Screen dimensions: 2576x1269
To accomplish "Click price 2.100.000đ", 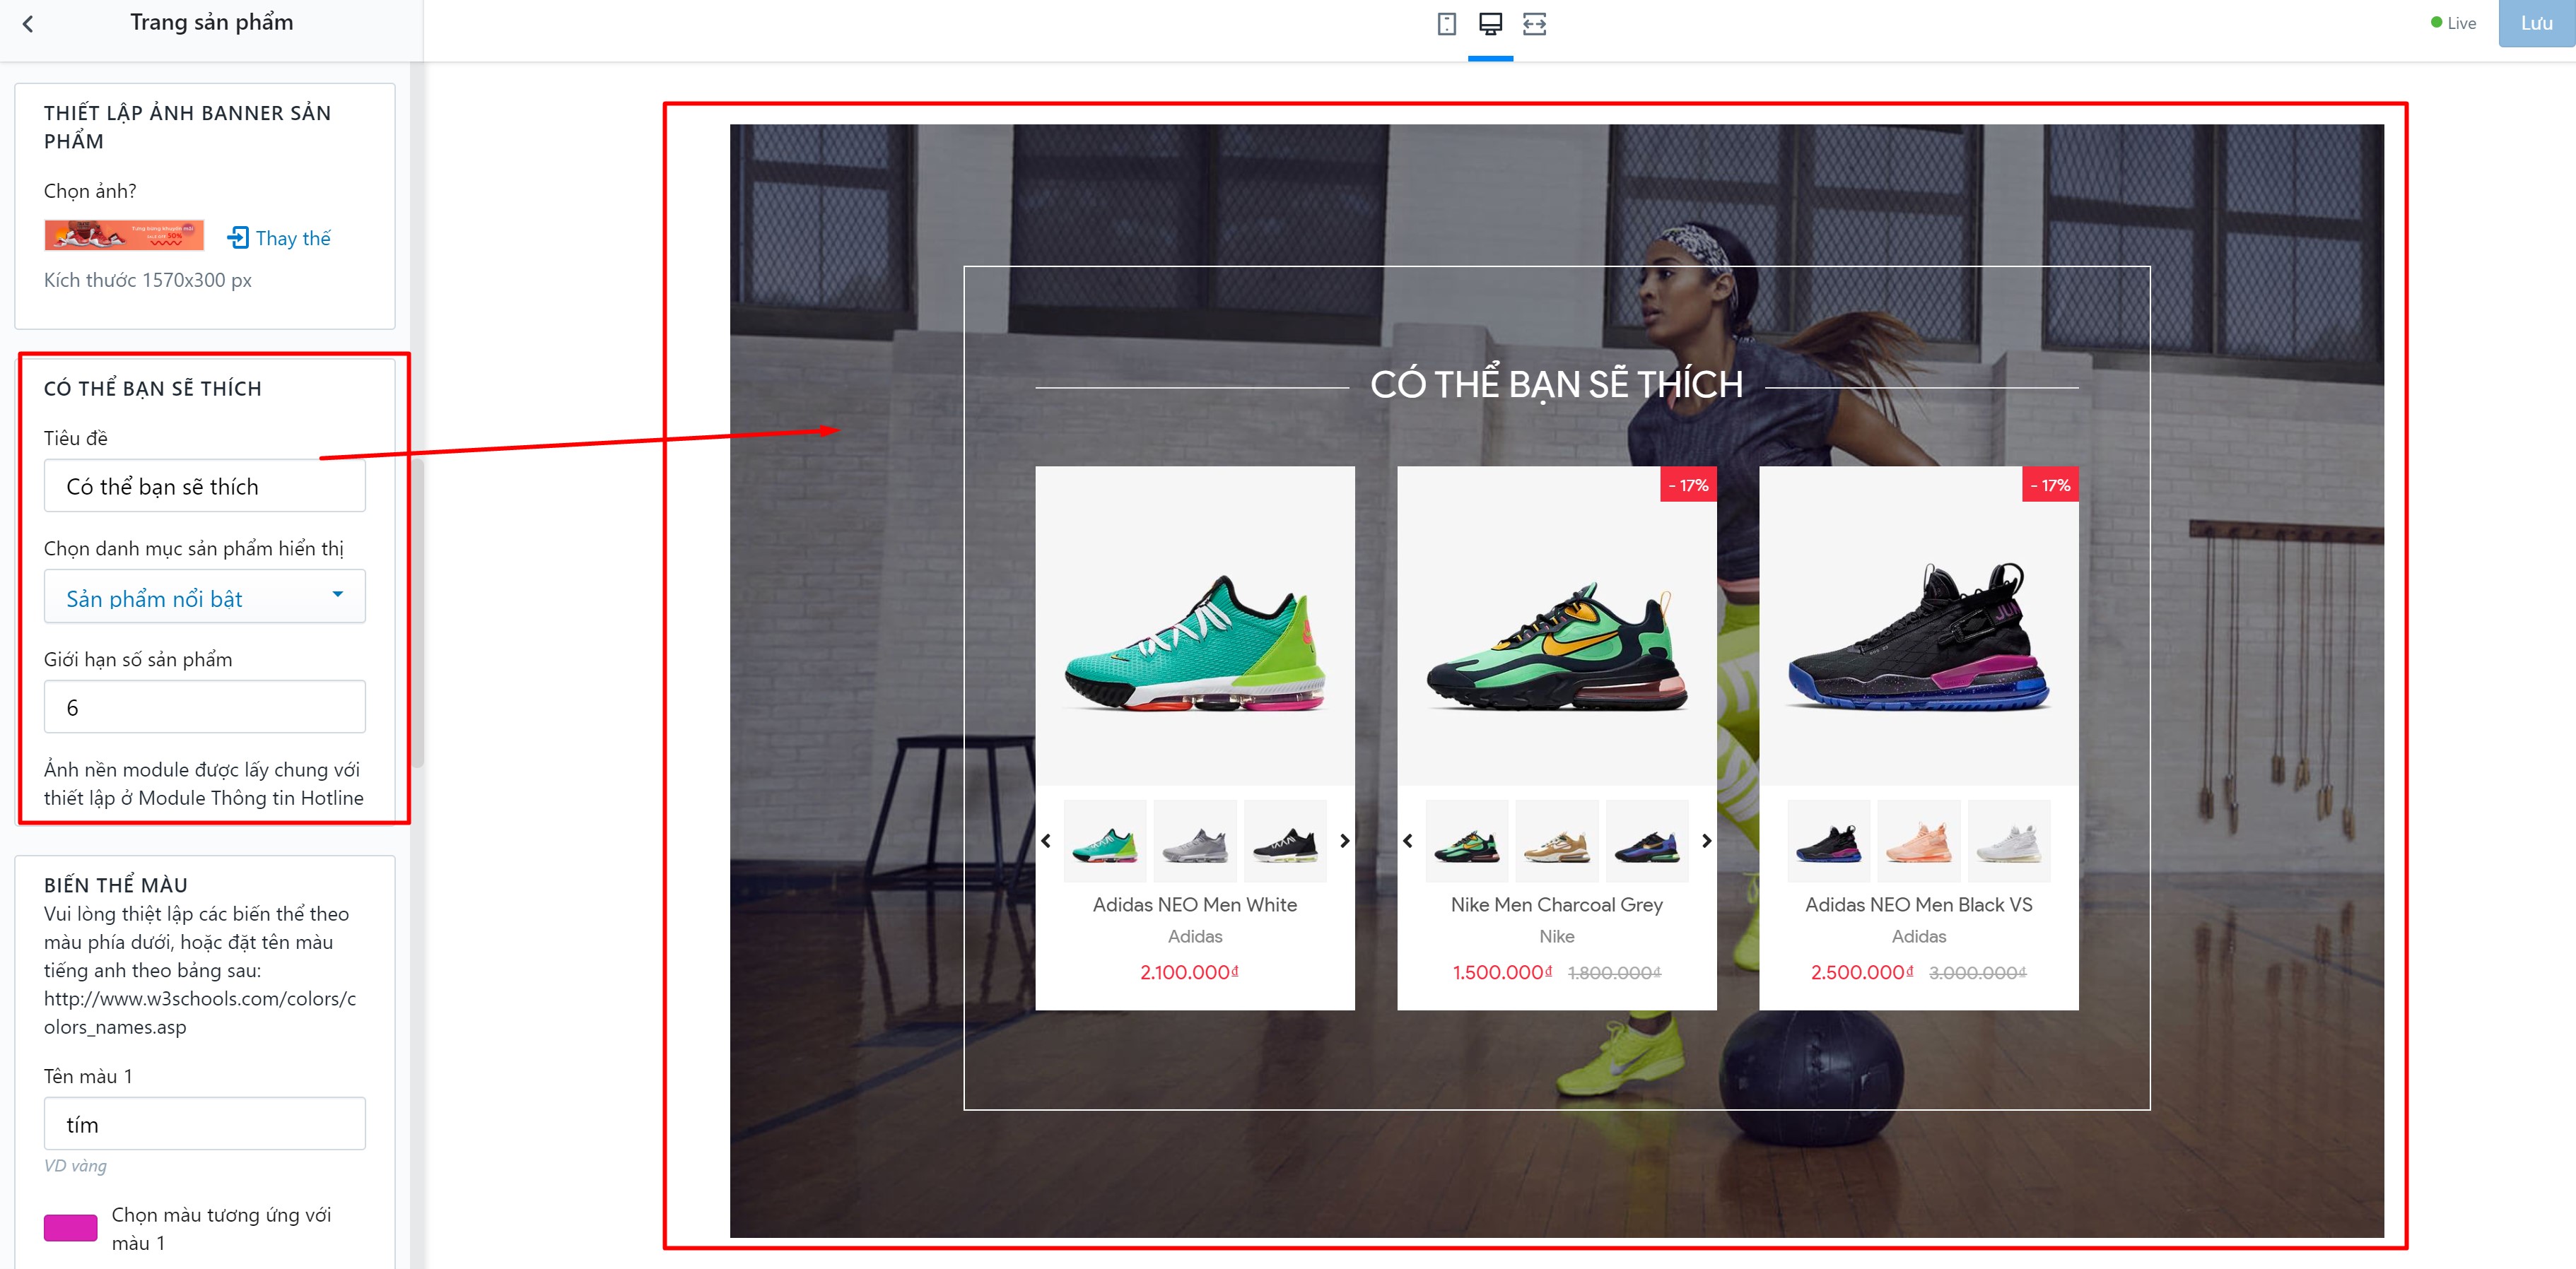I will click(x=1189, y=972).
